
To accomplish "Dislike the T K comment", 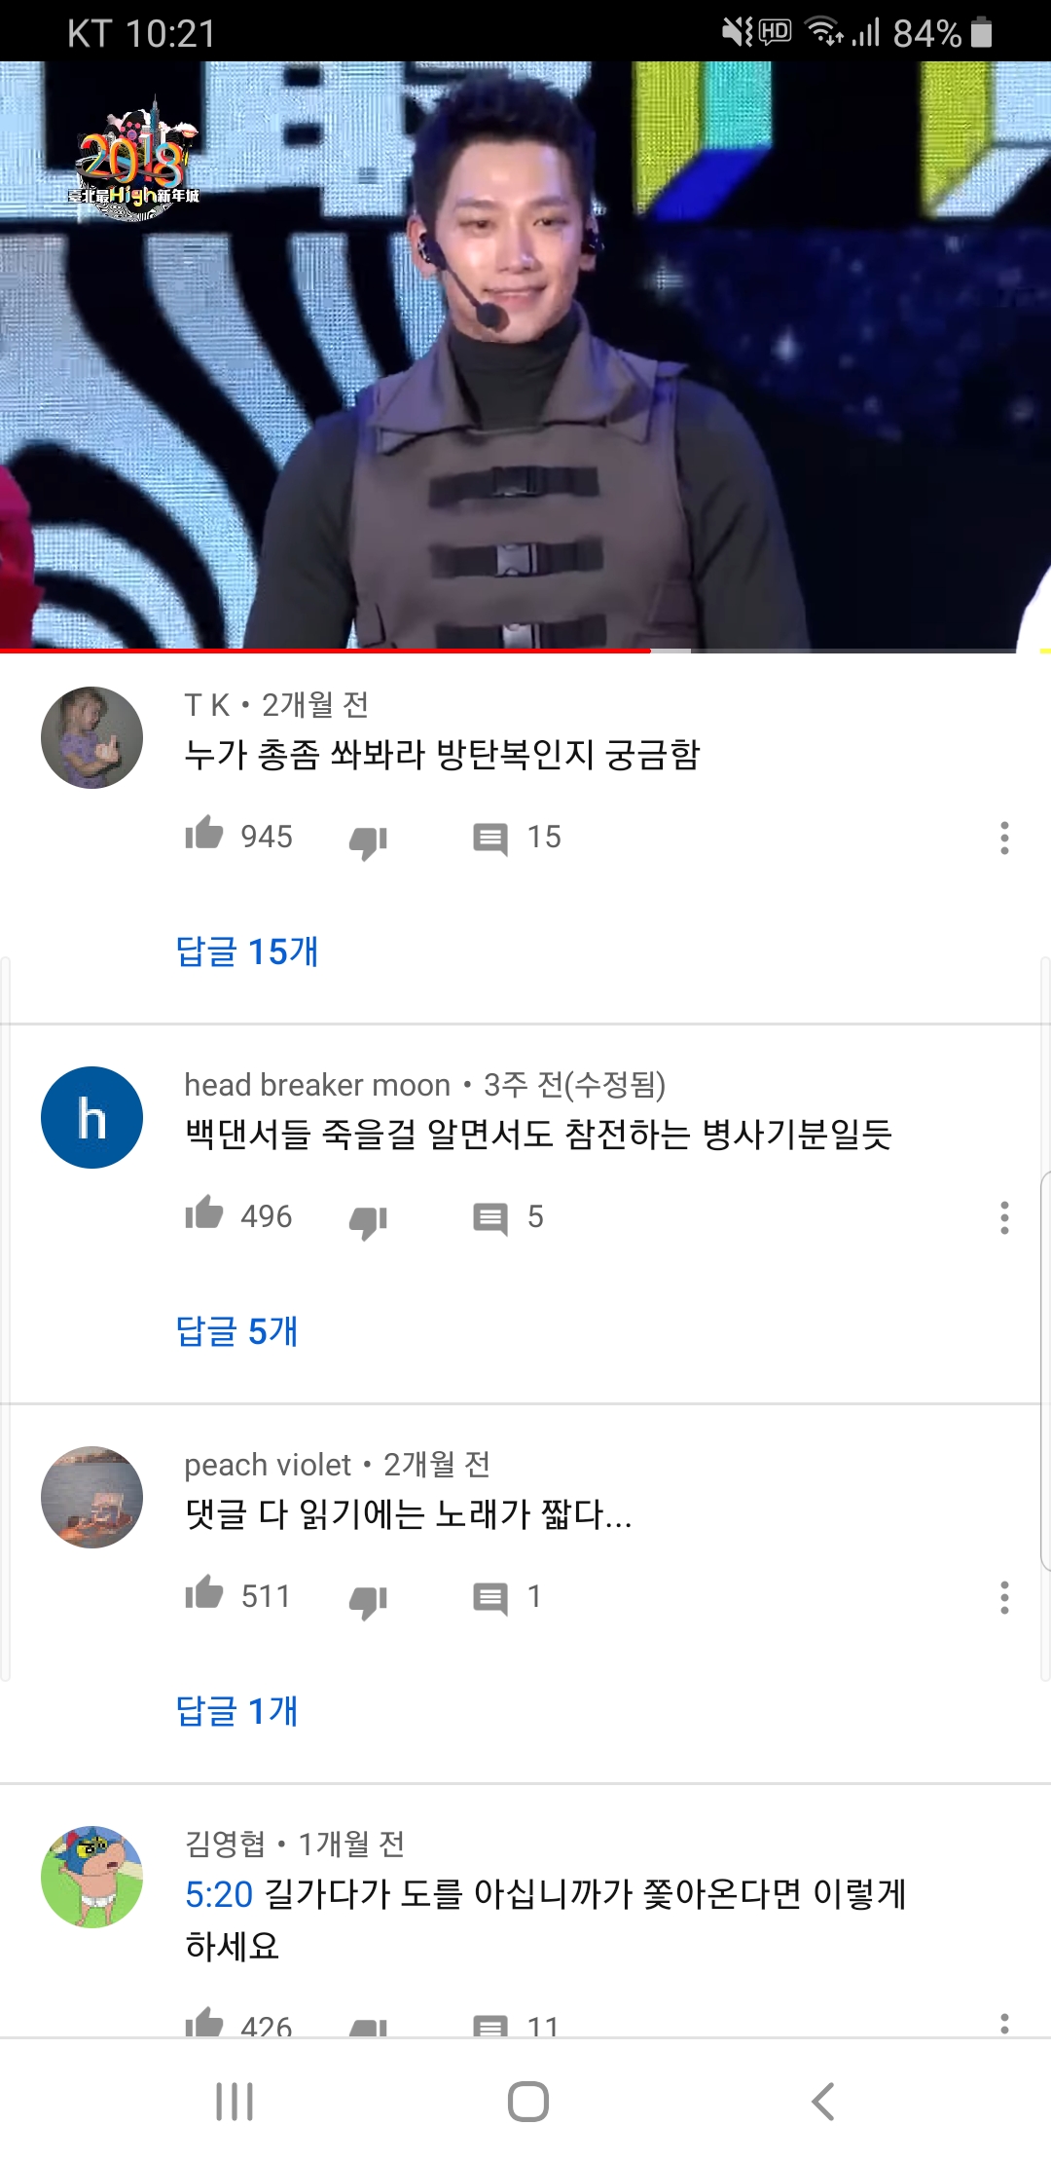I will pos(369,841).
